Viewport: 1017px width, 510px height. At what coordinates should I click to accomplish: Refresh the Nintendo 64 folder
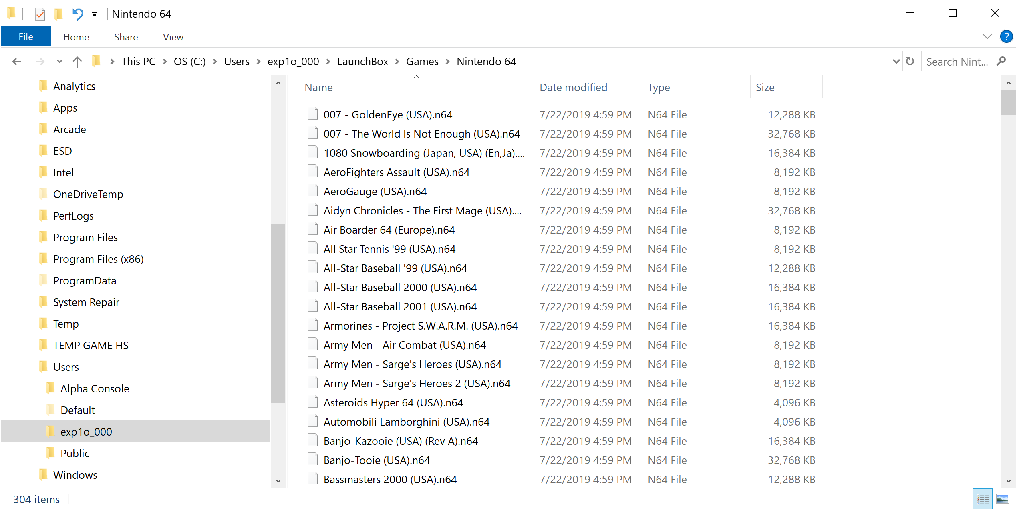pos(910,61)
